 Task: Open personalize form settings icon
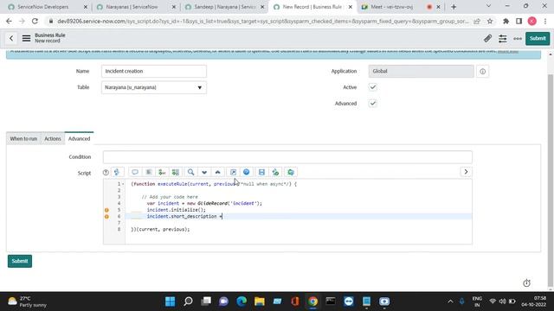click(x=502, y=38)
